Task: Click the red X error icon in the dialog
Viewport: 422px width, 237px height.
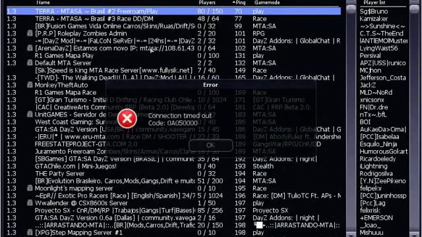Action: pyautogui.click(x=127, y=118)
